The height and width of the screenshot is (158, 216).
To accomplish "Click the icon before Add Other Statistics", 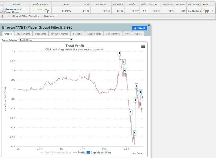I will click(14, 16).
